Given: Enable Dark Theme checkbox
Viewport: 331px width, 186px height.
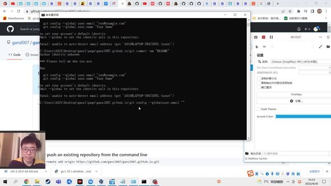Looking at the screenshot, I should pyautogui.click(x=259, y=109).
